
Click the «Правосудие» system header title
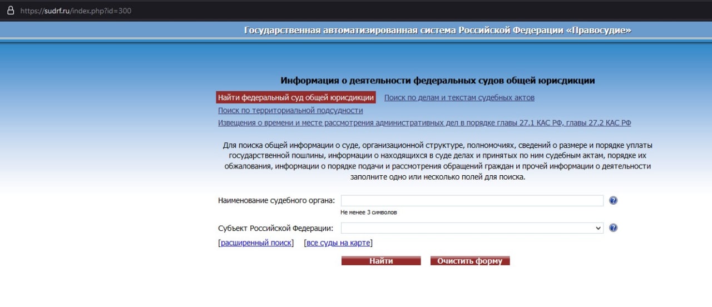[438, 30]
